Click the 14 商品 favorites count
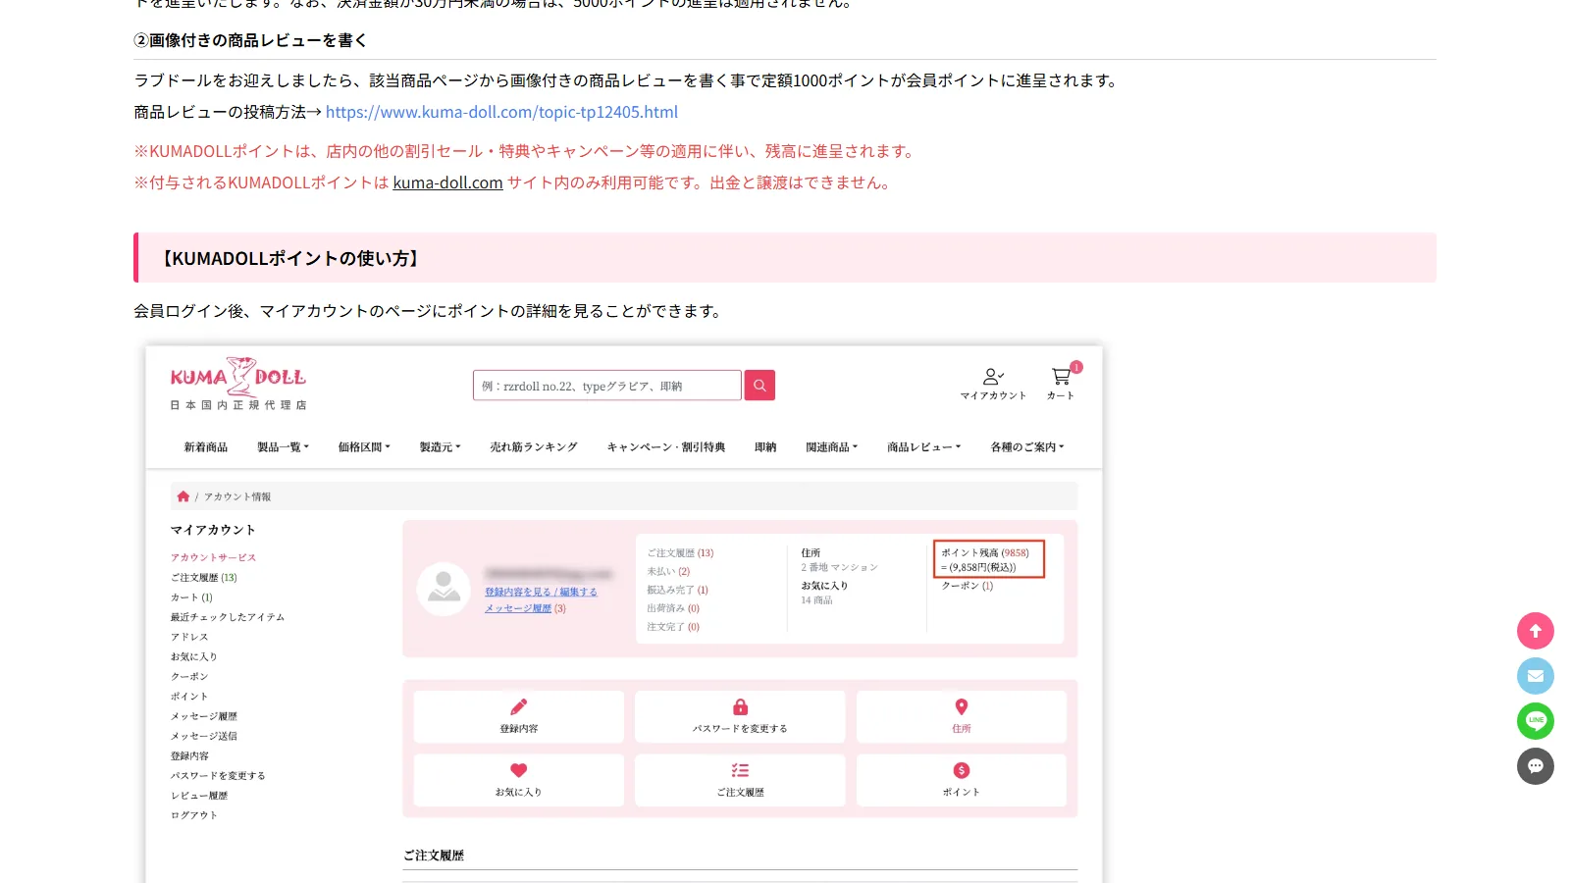The height and width of the screenshot is (883, 1570). [x=816, y=600]
